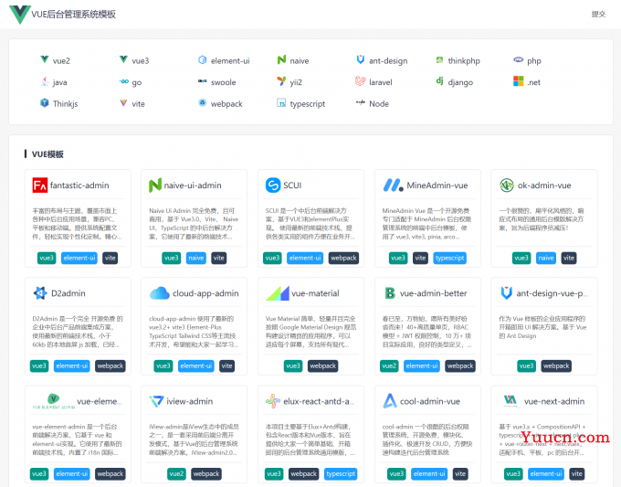Click the naive-ui-admin title link

pos(193,185)
